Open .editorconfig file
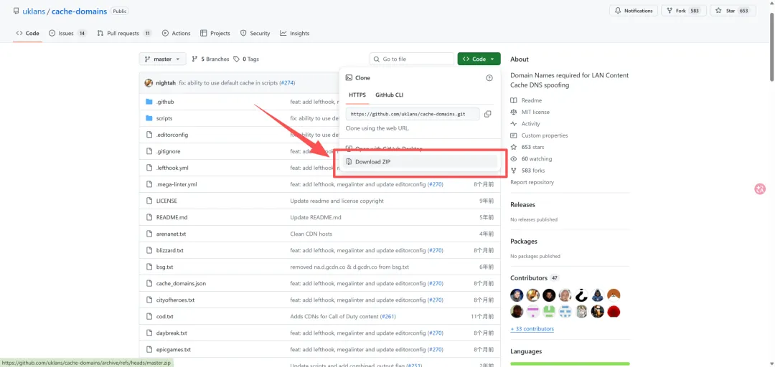Screen dimensions: 775x367 [x=172, y=135]
